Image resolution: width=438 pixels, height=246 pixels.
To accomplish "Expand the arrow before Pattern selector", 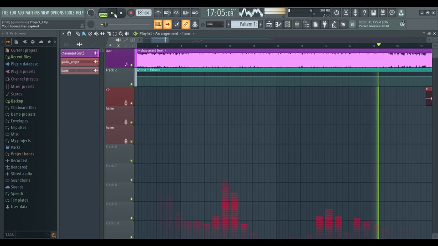I will (x=229, y=24).
